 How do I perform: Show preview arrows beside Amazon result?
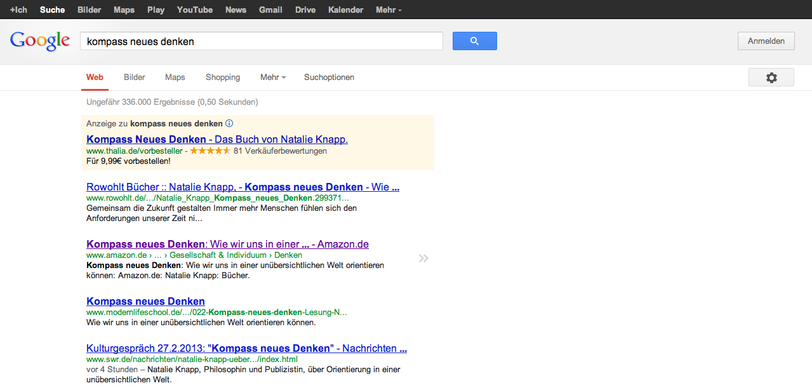tap(423, 258)
